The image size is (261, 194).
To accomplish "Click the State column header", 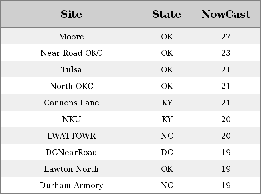I will tap(167, 14).
